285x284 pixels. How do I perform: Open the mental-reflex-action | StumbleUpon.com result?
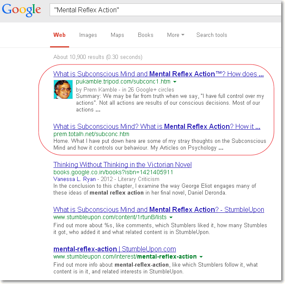[115, 249]
